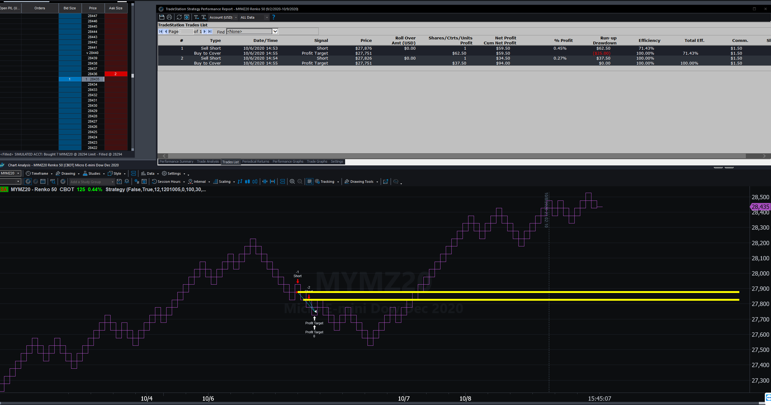Click the save report icon
771x405 pixels.
pyautogui.click(x=162, y=17)
